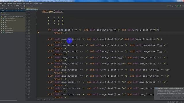This screenshot has height=103, width=184.
Task: Click "return 'x'" on line 320
Action: tap(60, 33)
